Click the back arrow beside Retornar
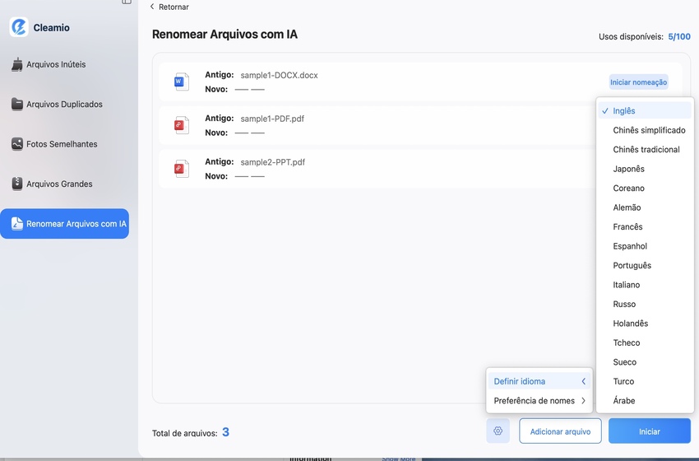 coord(152,7)
